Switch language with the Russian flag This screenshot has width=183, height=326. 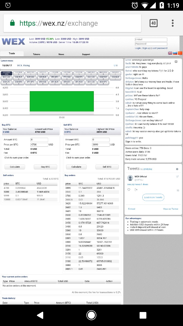[x=175, y=53]
